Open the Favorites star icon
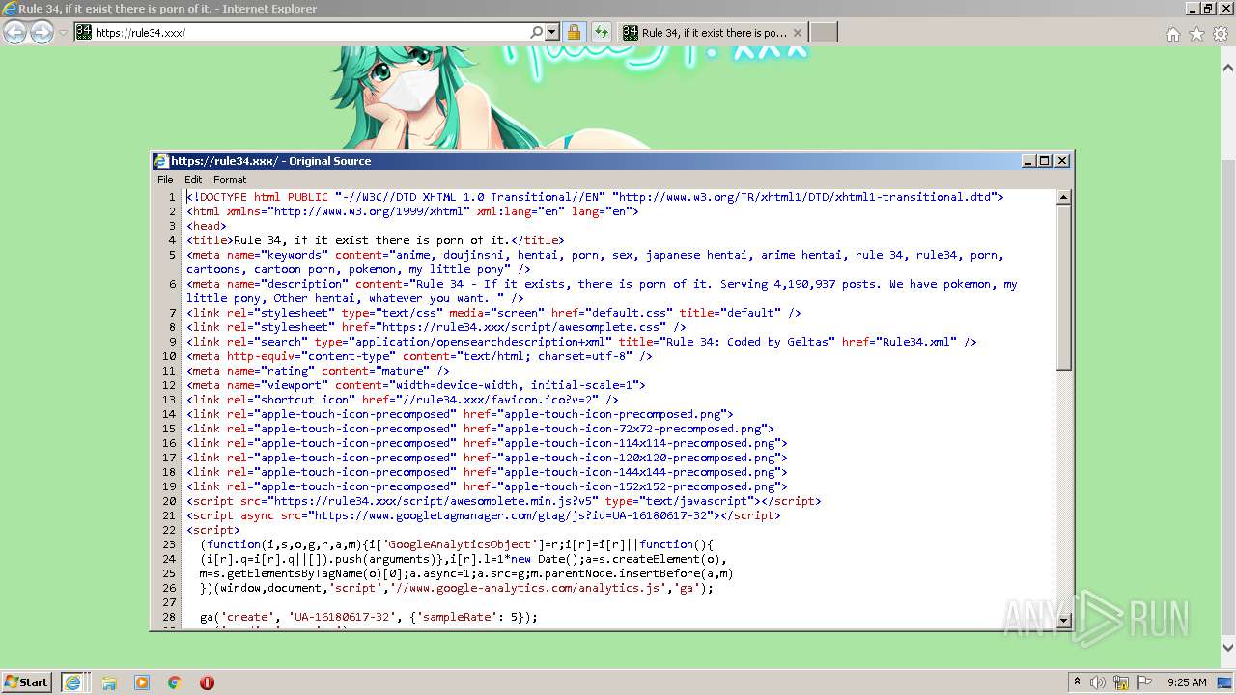Screen dimensions: 1236x695 pyautogui.click(x=1196, y=34)
